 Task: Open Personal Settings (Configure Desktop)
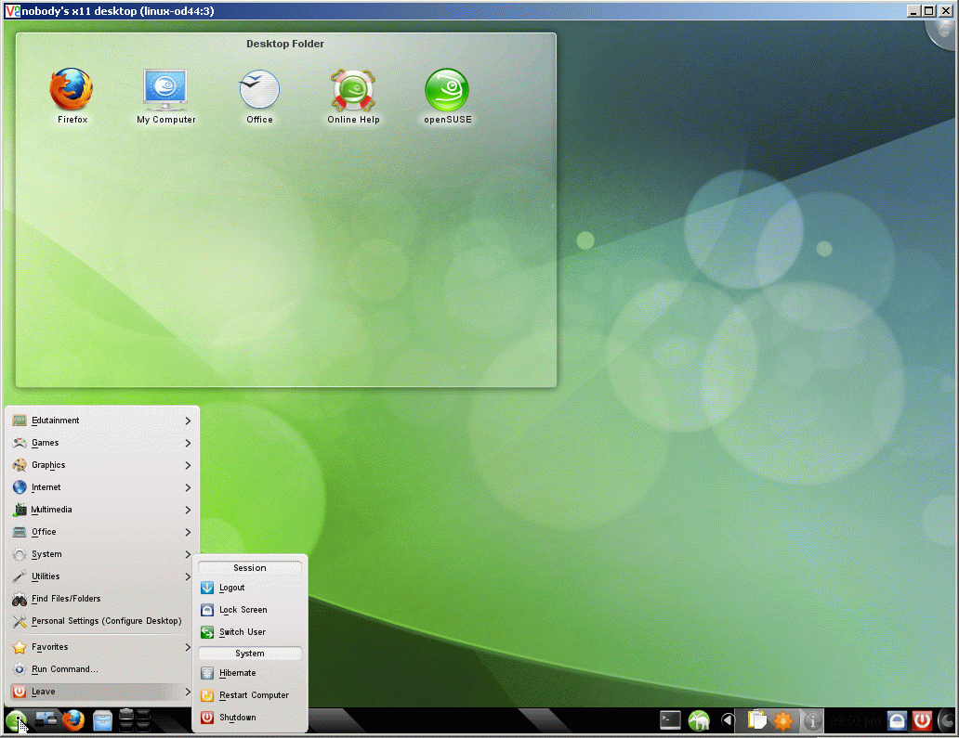click(102, 621)
